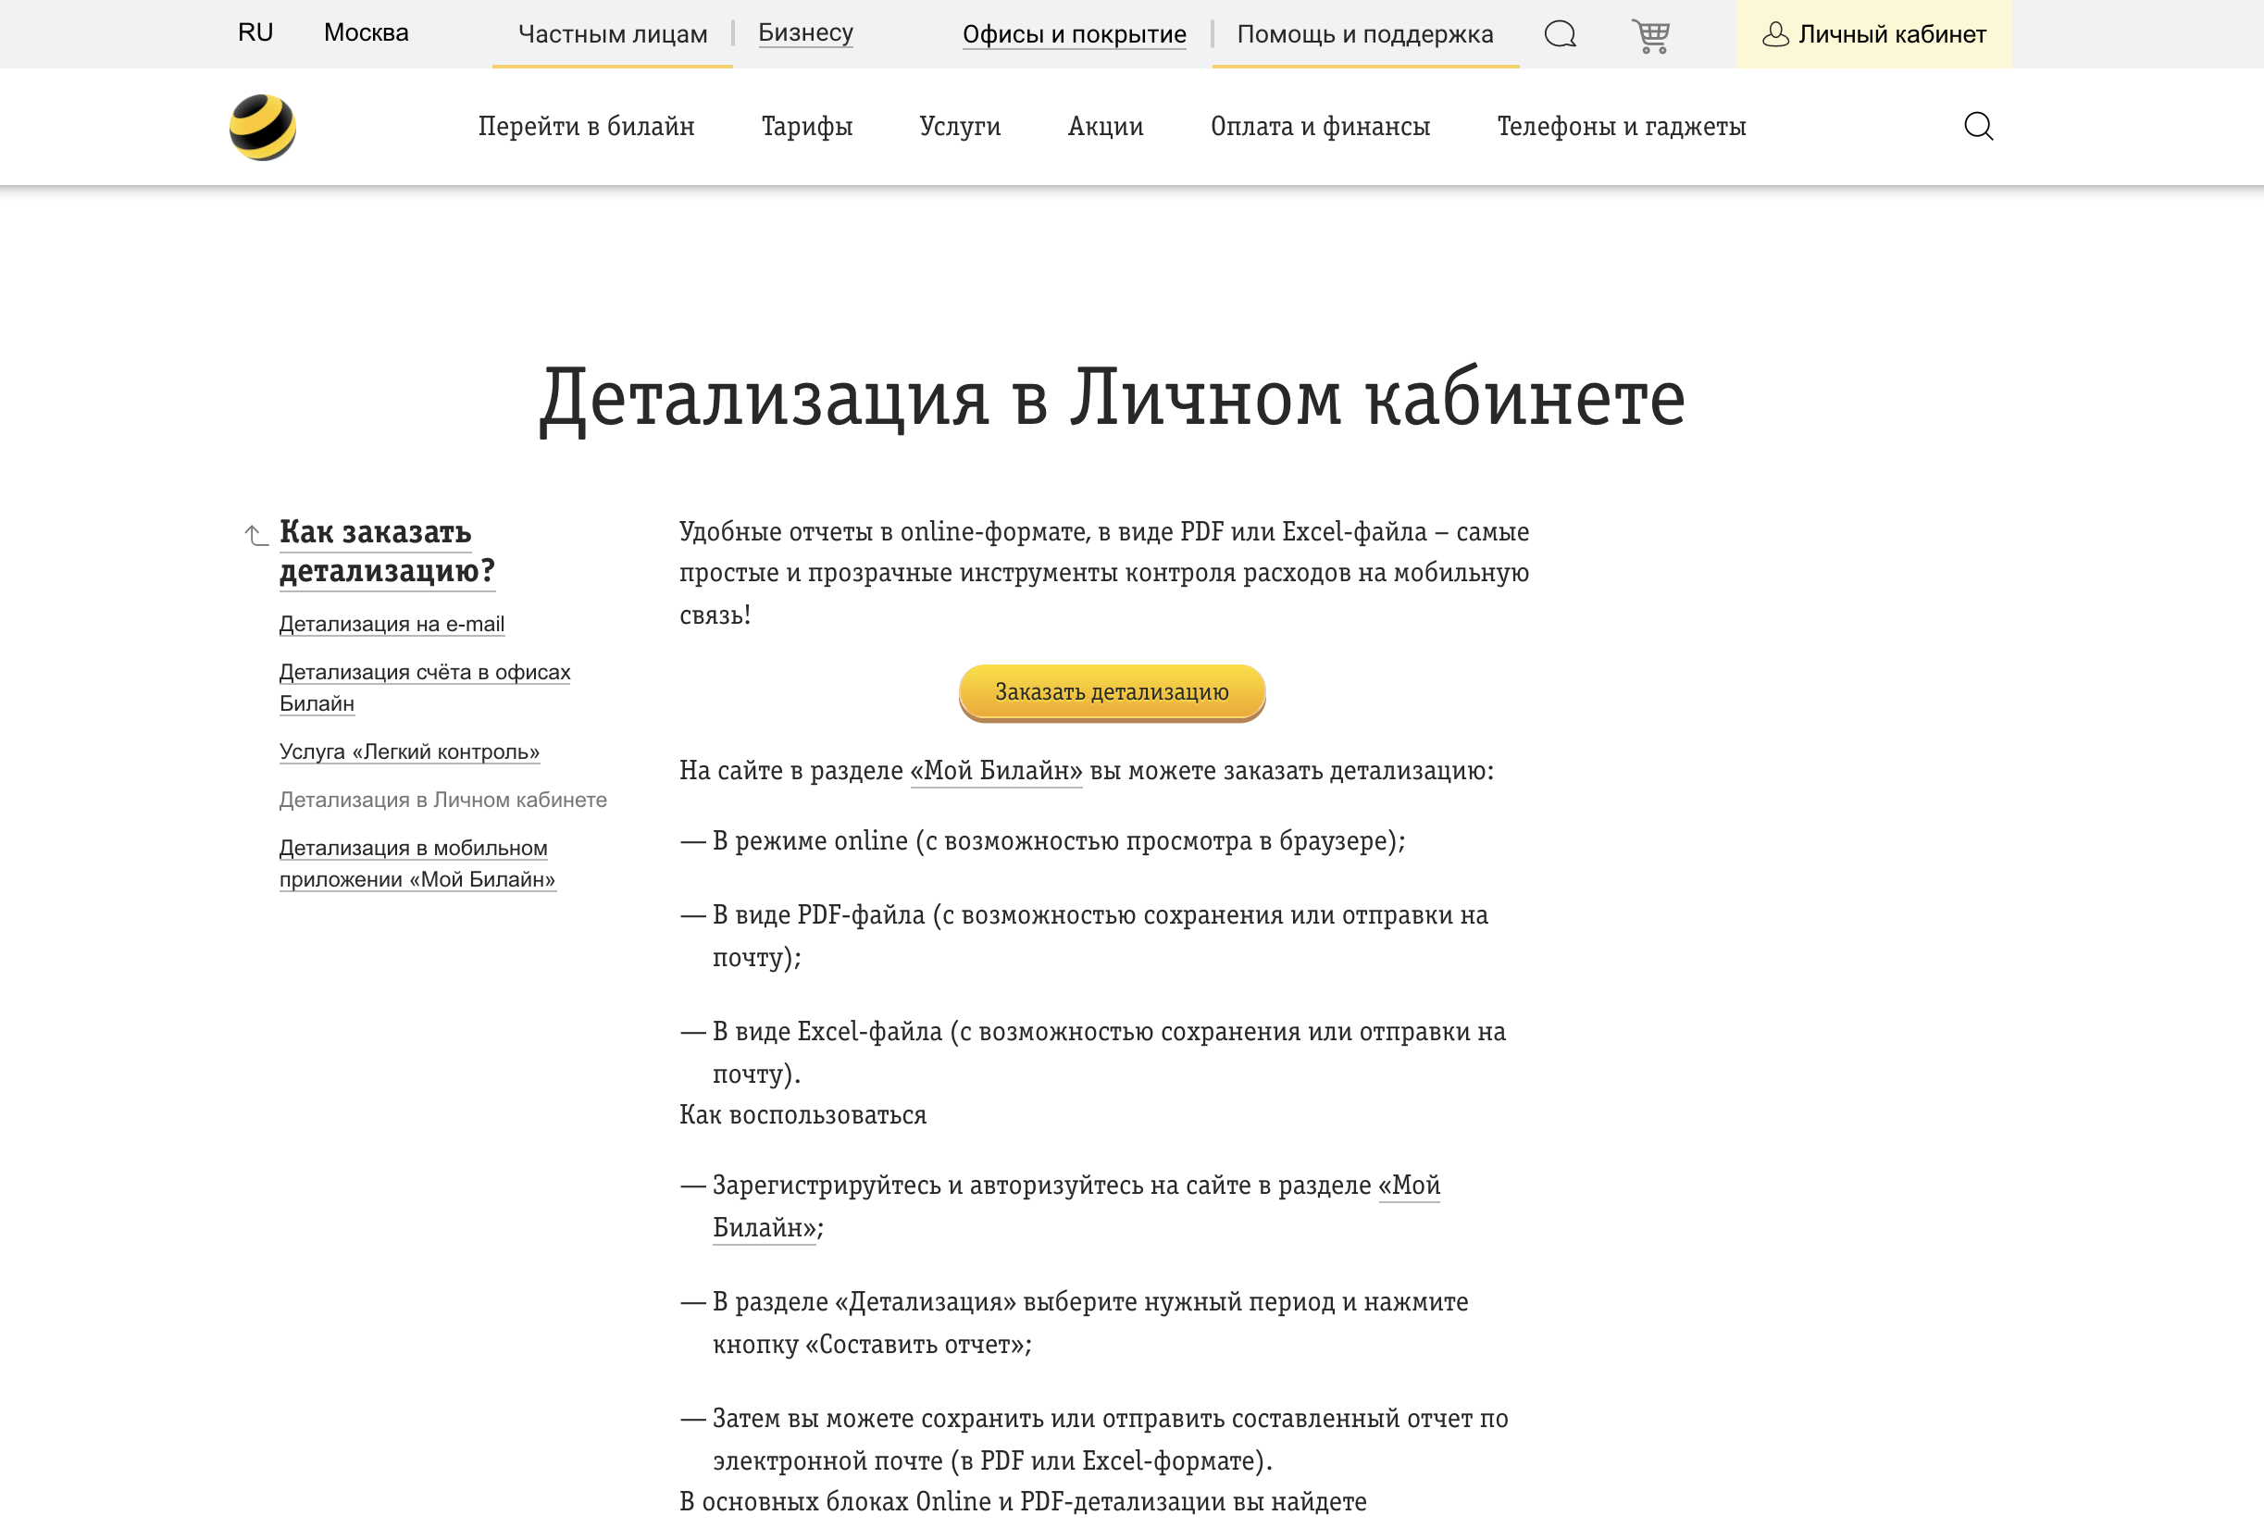
Task: Open Услуга «Легкий контроль» sidebar link
Action: click(x=410, y=751)
